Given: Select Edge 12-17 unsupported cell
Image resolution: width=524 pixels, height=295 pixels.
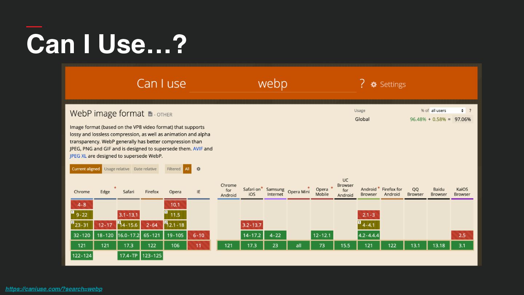Looking at the screenshot, I should 105,225.
